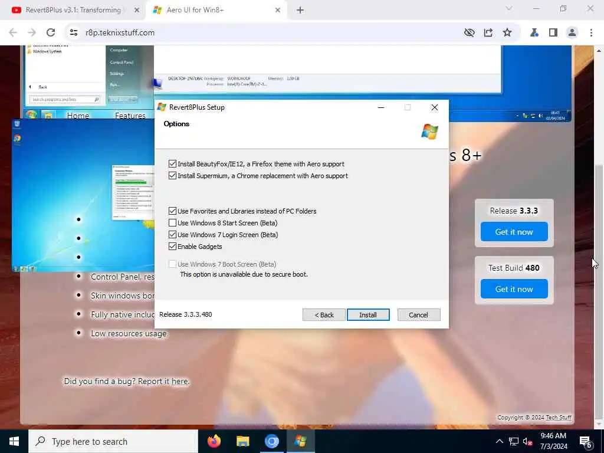Click the Install button
The width and height of the screenshot is (604, 453).
[368, 315]
